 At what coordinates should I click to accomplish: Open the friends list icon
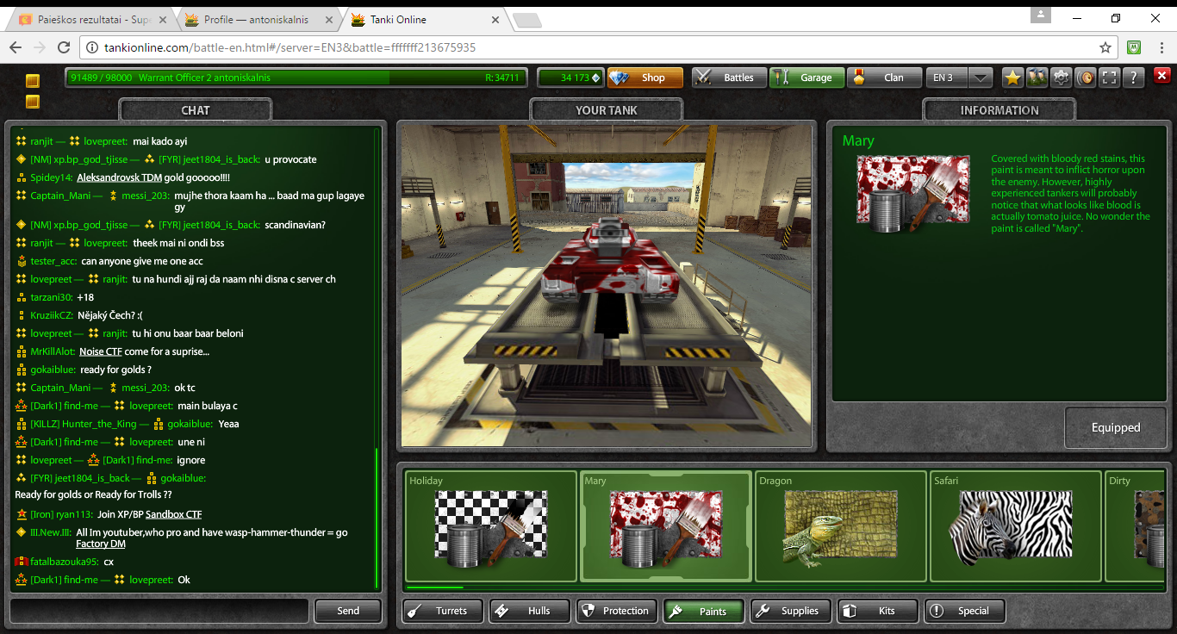pyautogui.click(x=1037, y=78)
